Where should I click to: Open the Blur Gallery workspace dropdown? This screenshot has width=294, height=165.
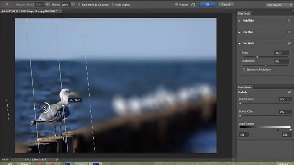(279, 5)
